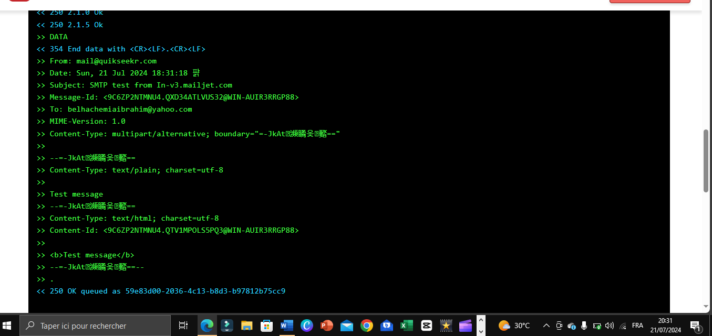Open the volume speaker control
Viewport: 712px width, 336px height.
pyautogui.click(x=610, y=326)
